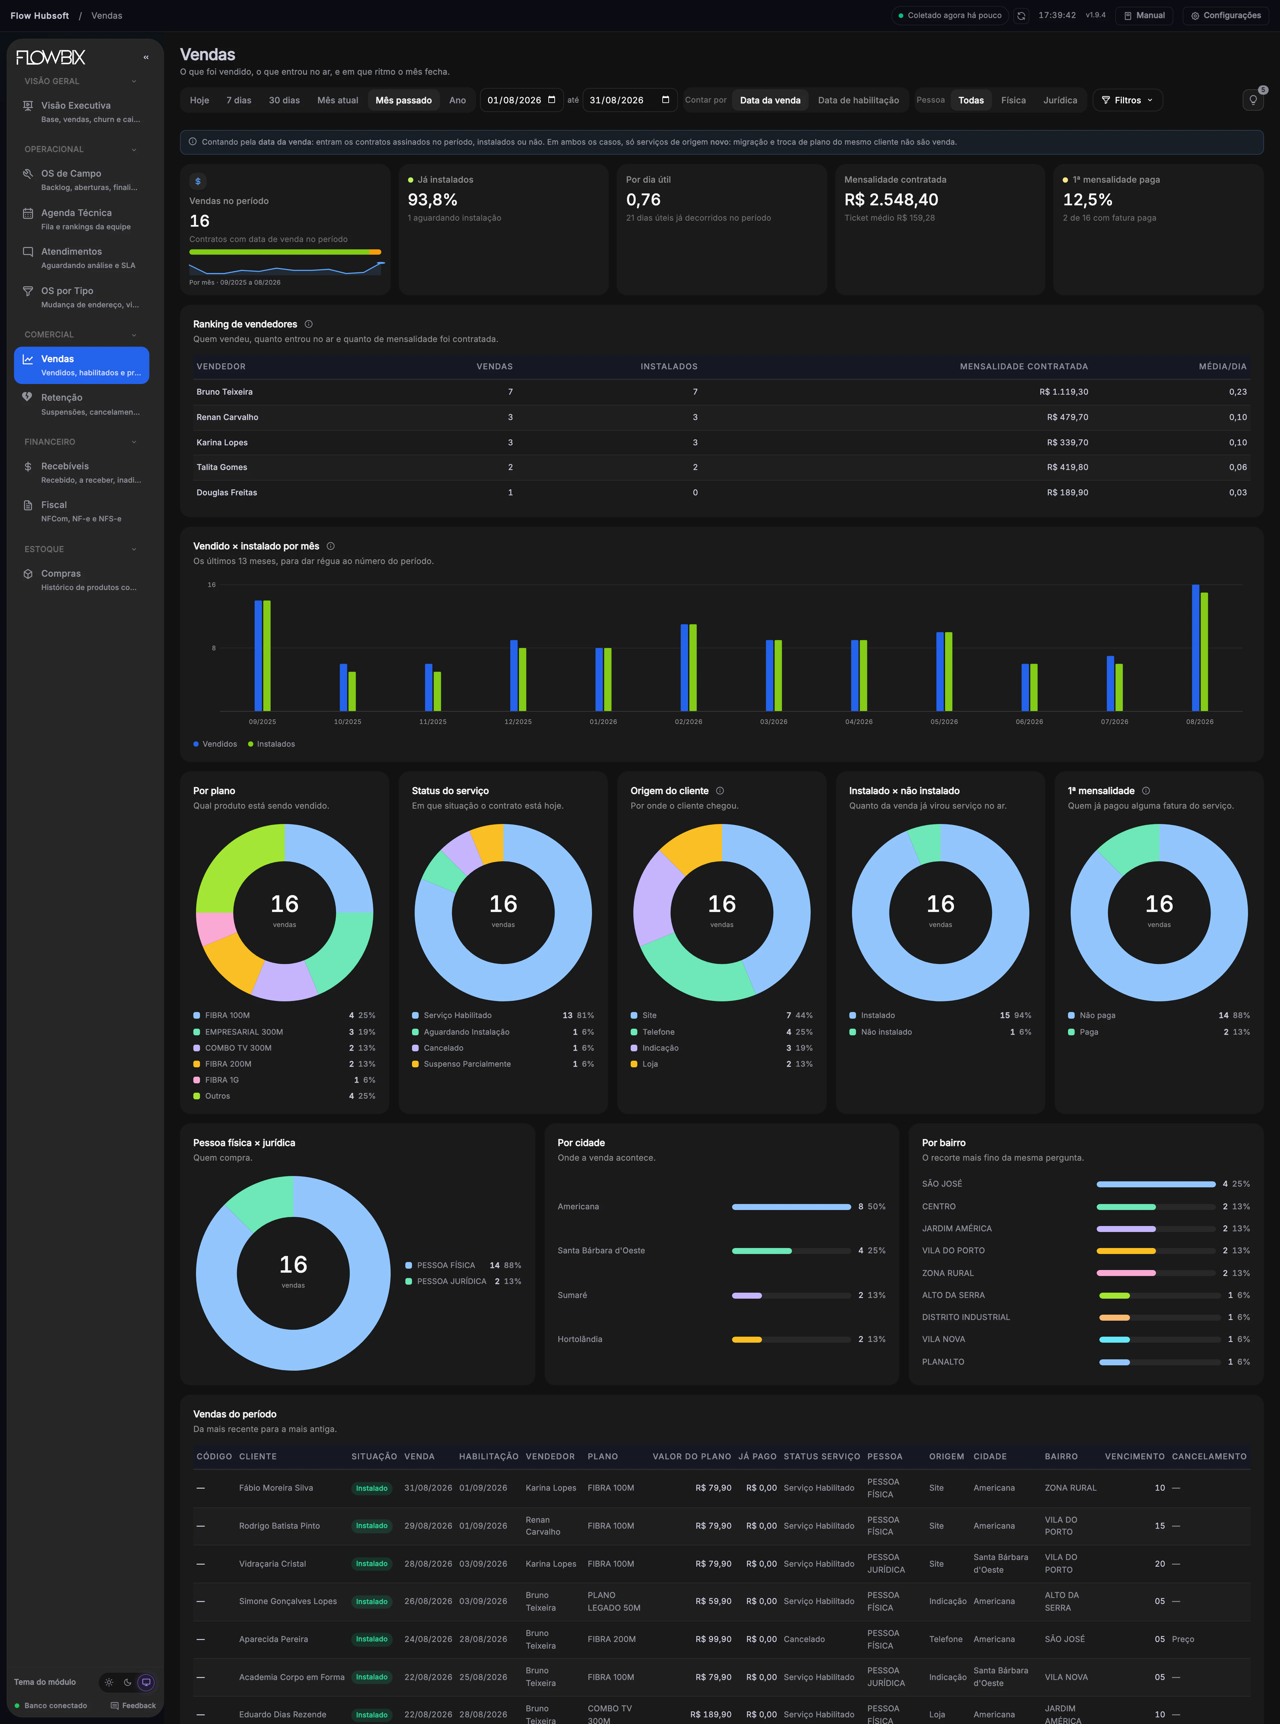Select the Mês atual period tab
The height and width of the screenshot is (1724, 1280).
(338, 101)
